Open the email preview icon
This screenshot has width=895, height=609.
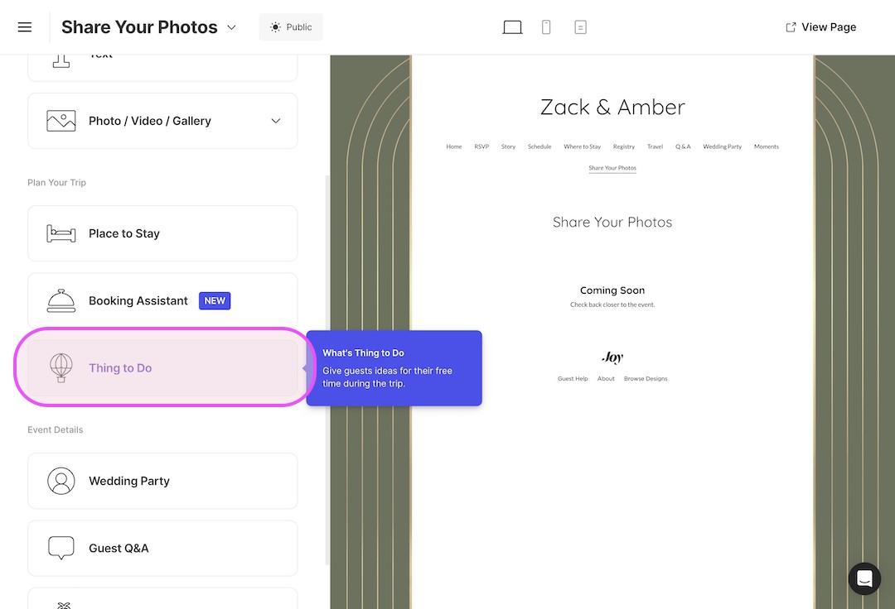(580, 26)
